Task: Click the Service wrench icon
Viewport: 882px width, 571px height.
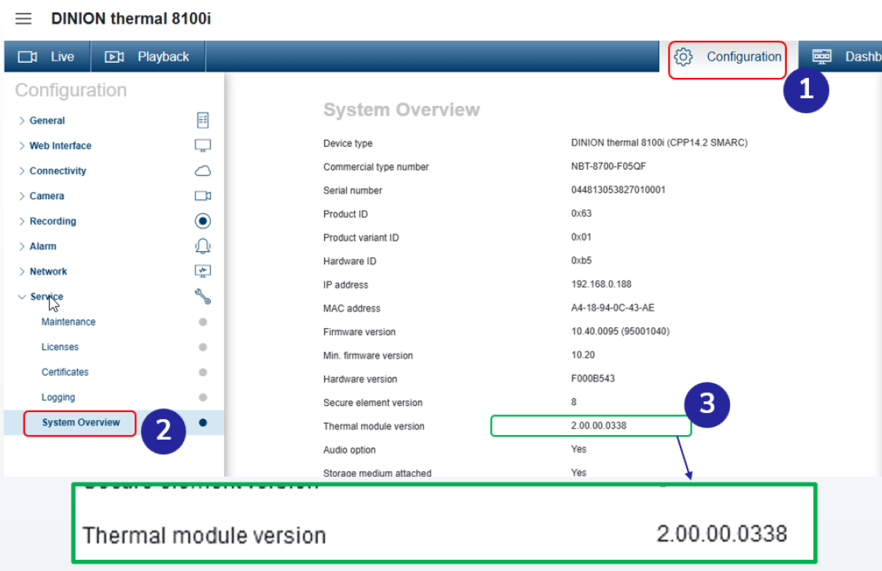Action: pyautogui.click(x=202, y=297)
